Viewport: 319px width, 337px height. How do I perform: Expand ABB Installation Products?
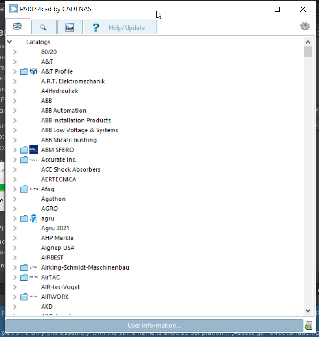pyautogui.click(x=15, y=120)
